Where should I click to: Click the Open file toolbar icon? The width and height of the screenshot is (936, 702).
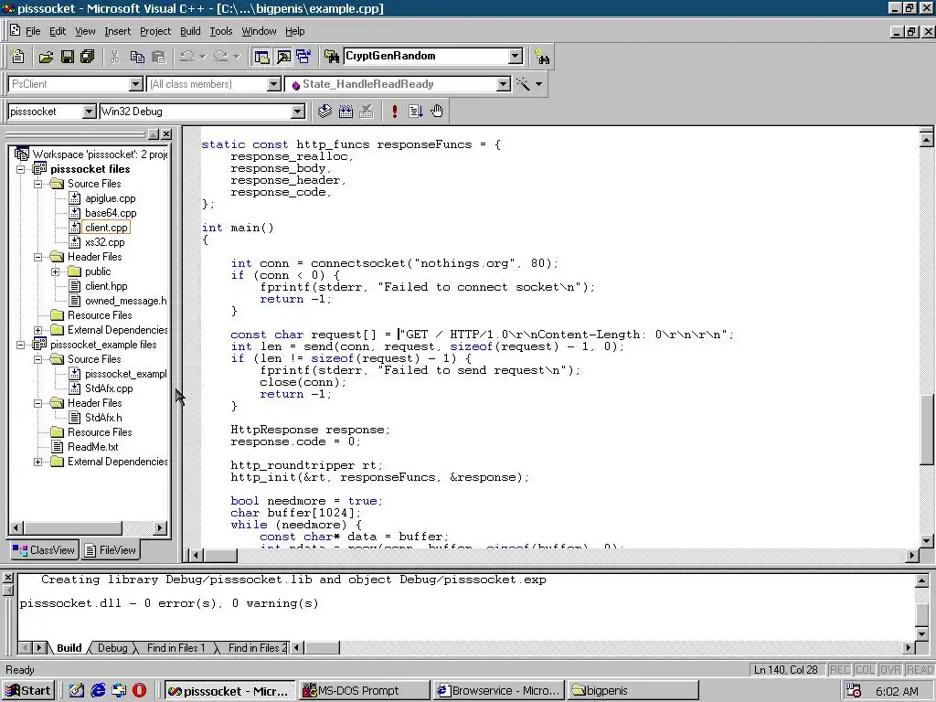(x=46, y=57)
